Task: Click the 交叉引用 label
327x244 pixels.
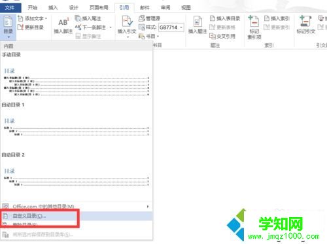Action: [226, 36]
